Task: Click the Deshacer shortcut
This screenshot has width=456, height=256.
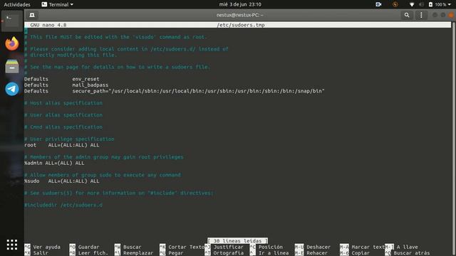Action: point(313,247)
